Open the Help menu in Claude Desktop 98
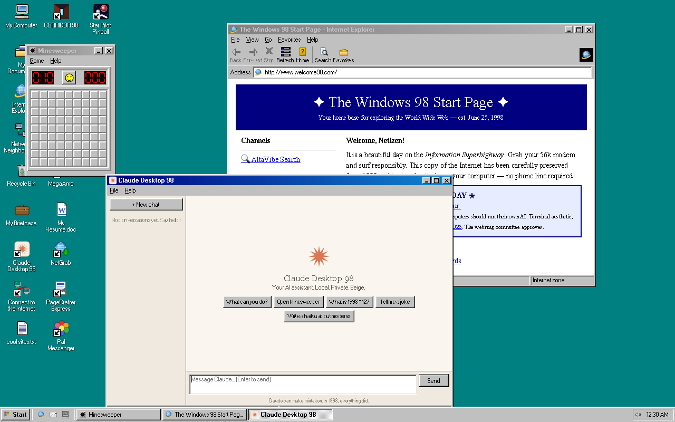Image resolution: width=675 pixels, height=422 pixels. click(130, 190)
